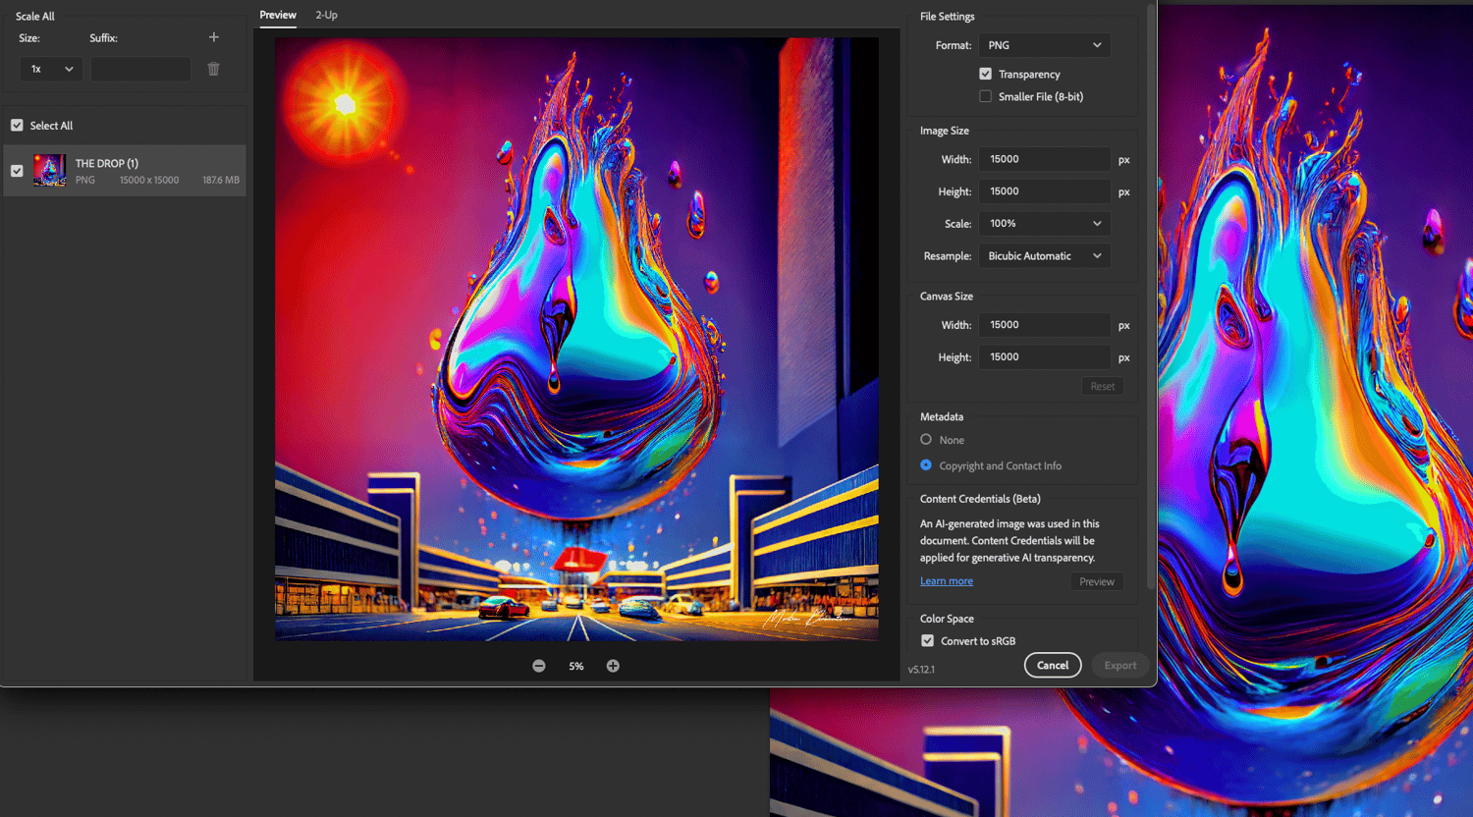This screenshot has height=817, width=1473.
Task: Open the Resample dropdown Bicubic Automatic
Action: 1045,256
